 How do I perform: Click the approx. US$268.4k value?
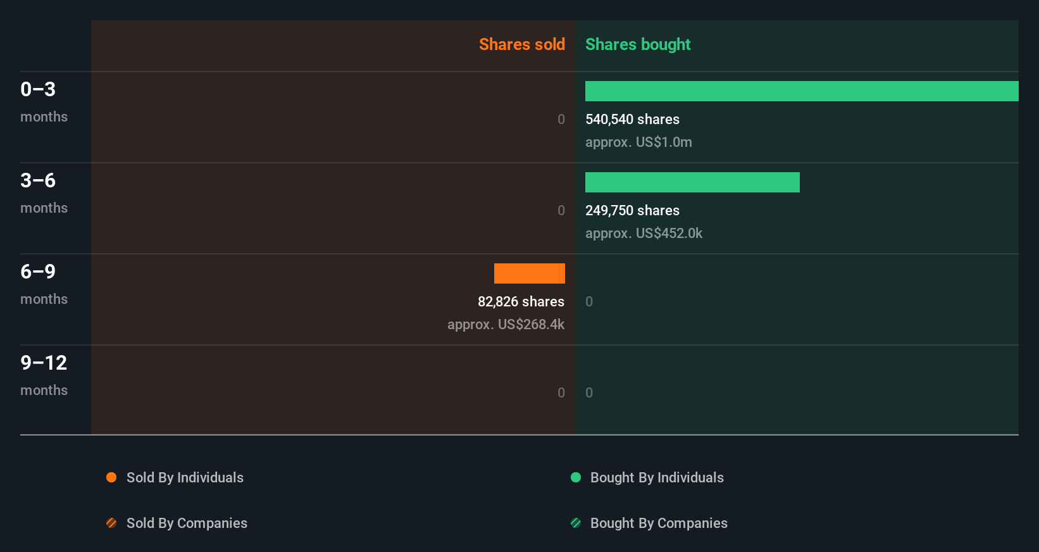(x=506, y=324)
